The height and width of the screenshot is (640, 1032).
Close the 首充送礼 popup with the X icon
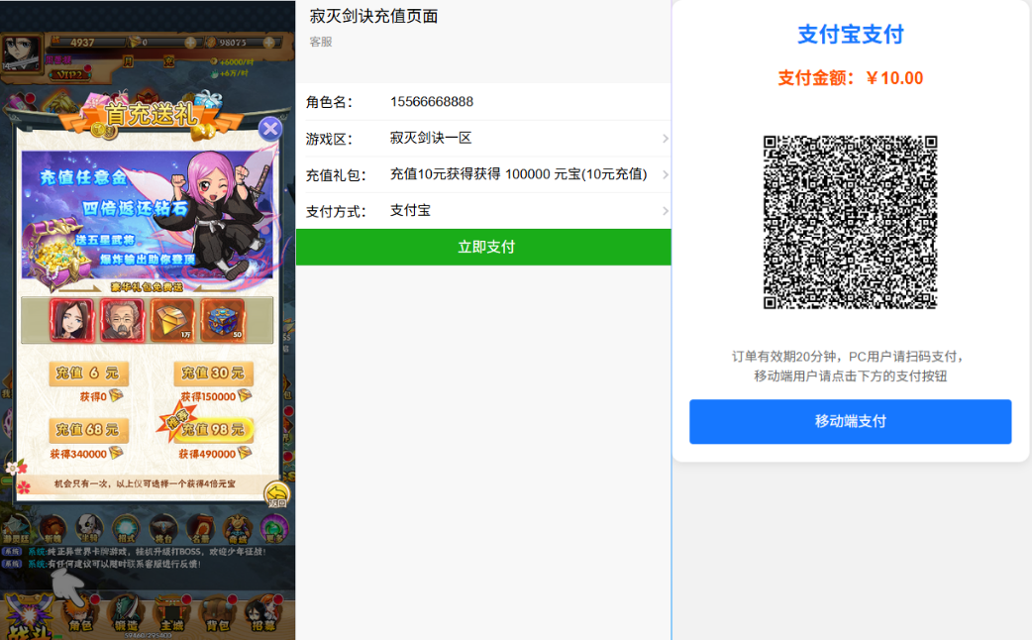[269, 129]
